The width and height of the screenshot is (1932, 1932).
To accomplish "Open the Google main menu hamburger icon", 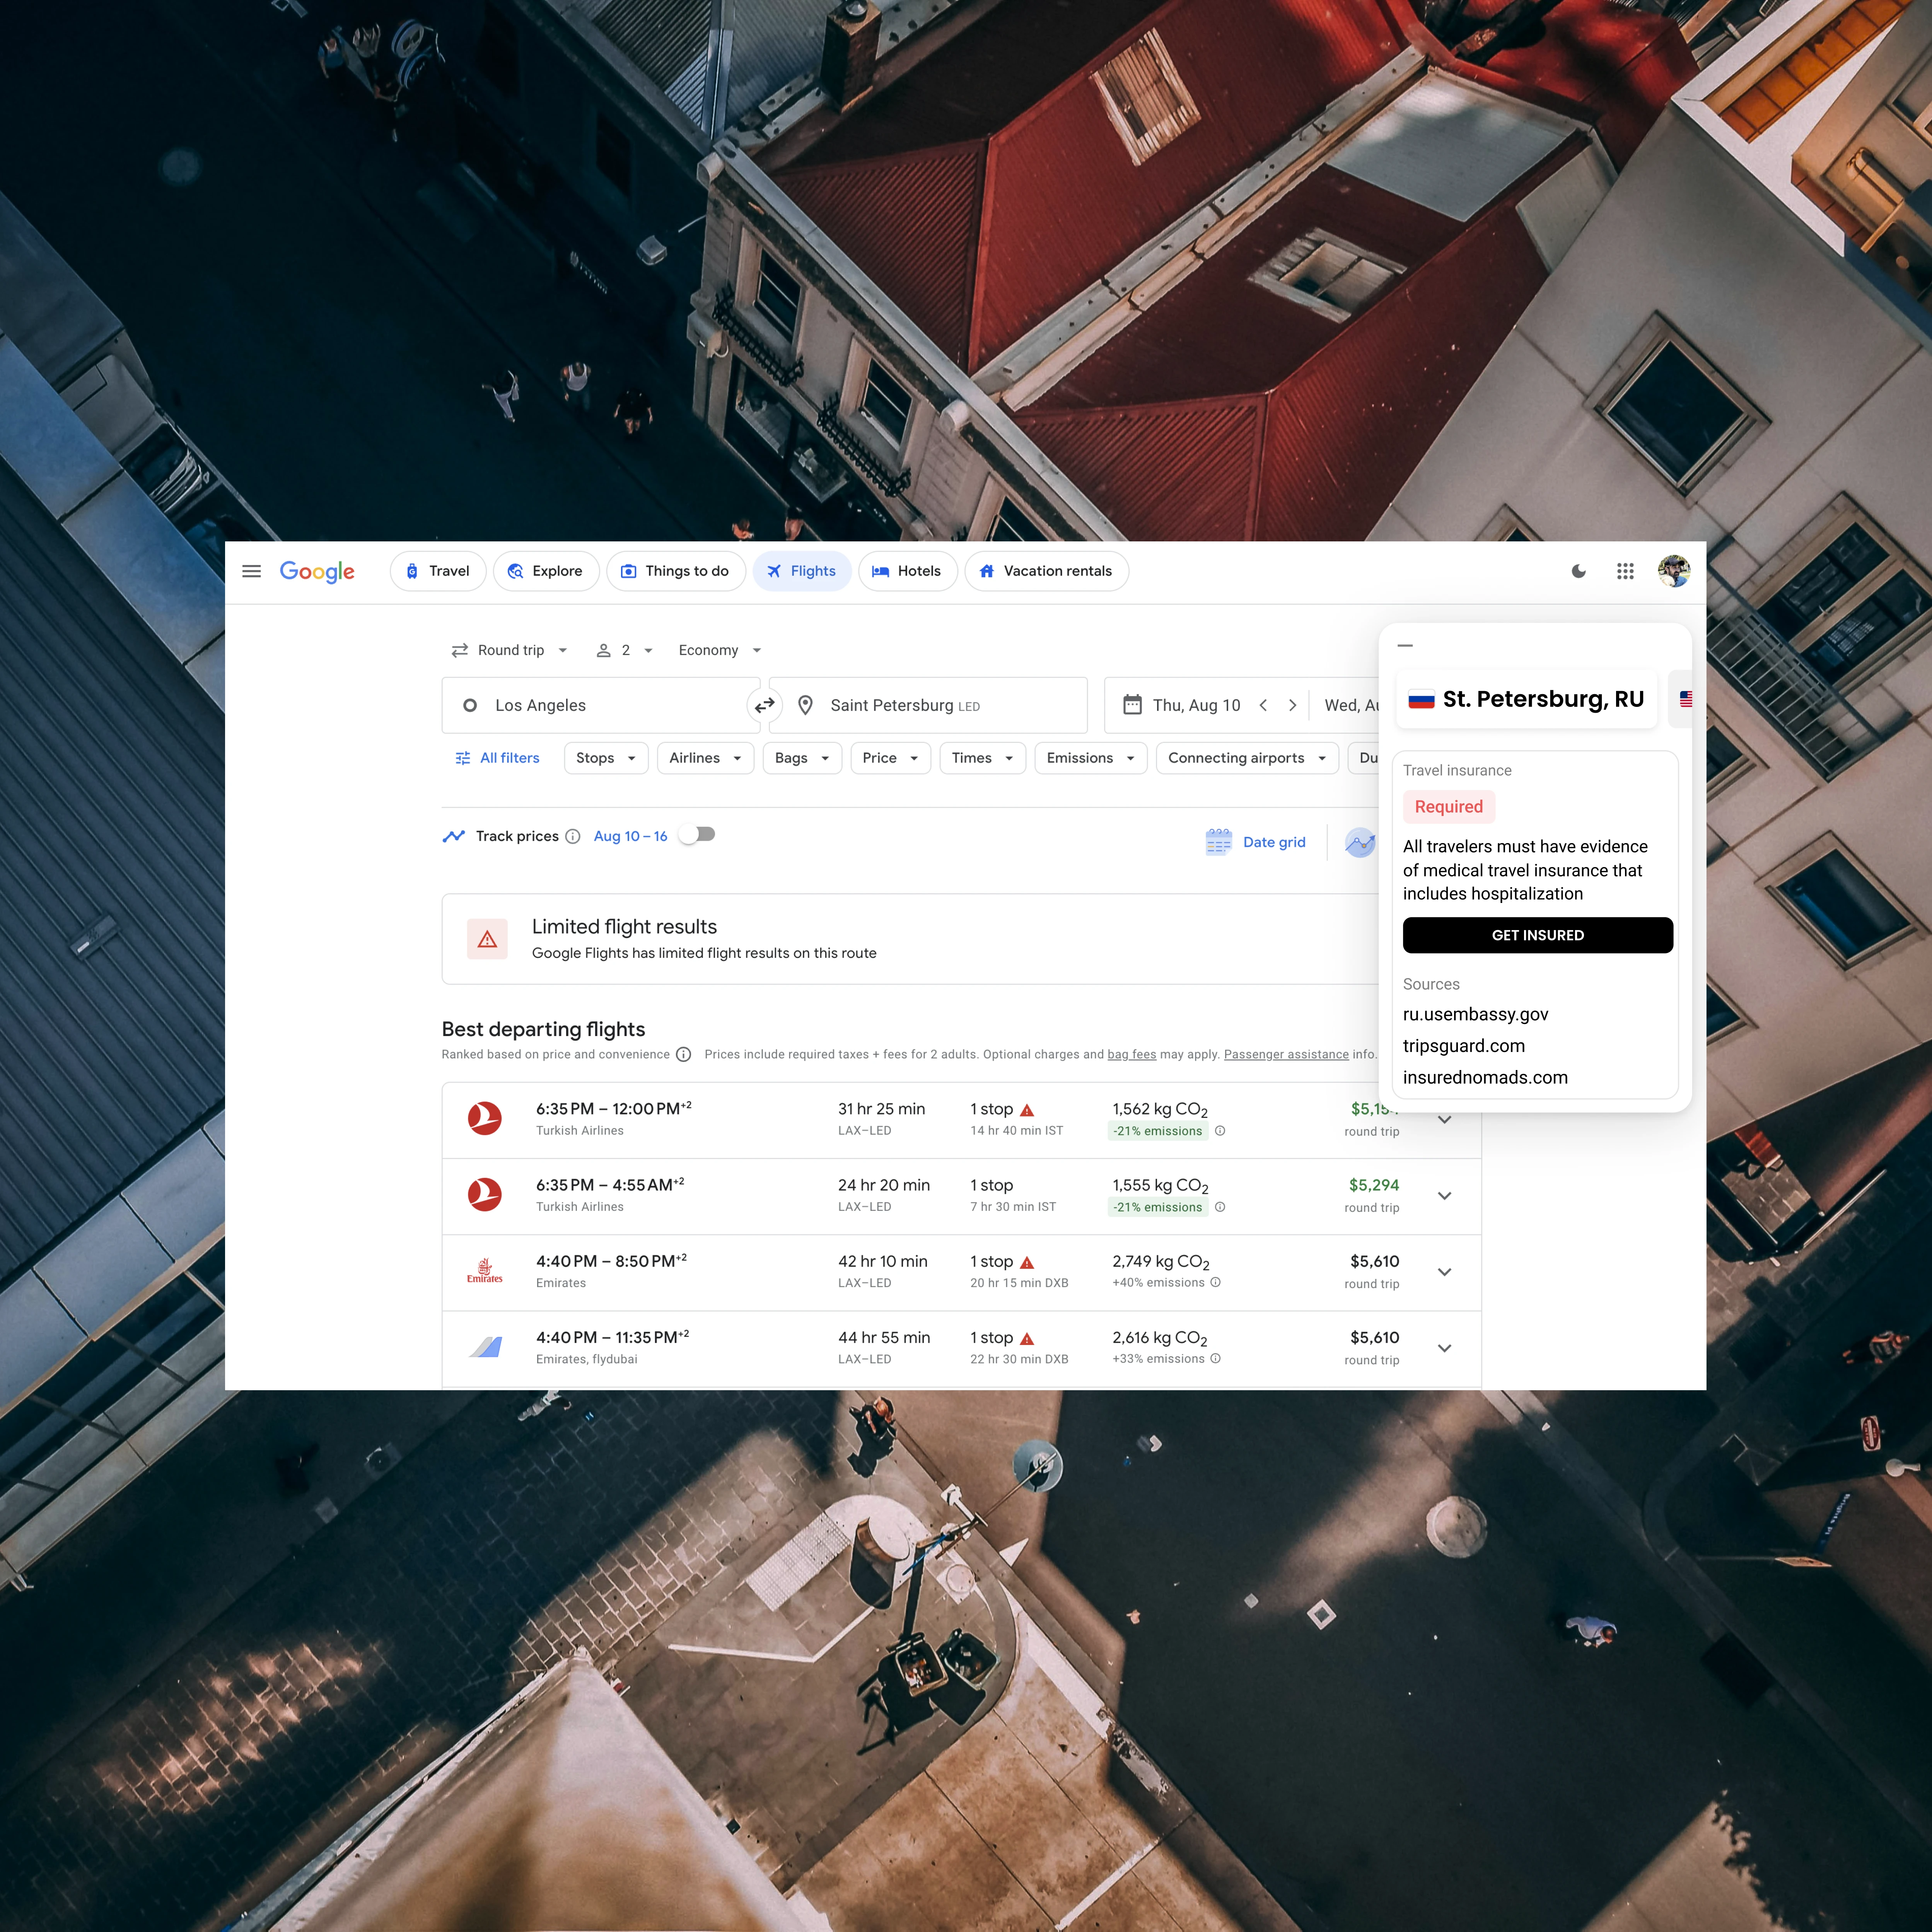I will (x=251, y=571).
